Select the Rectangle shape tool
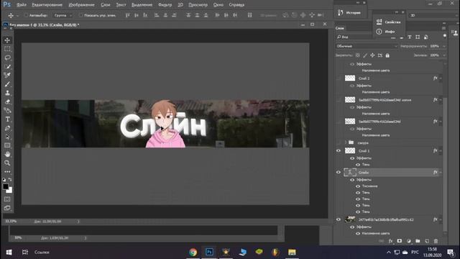 click(7, 145)
